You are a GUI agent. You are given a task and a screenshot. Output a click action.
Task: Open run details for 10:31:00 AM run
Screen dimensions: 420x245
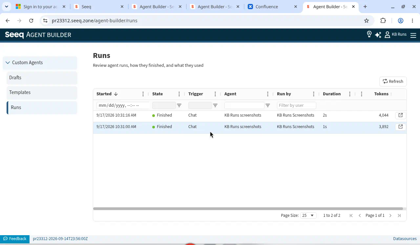[401, 127]
